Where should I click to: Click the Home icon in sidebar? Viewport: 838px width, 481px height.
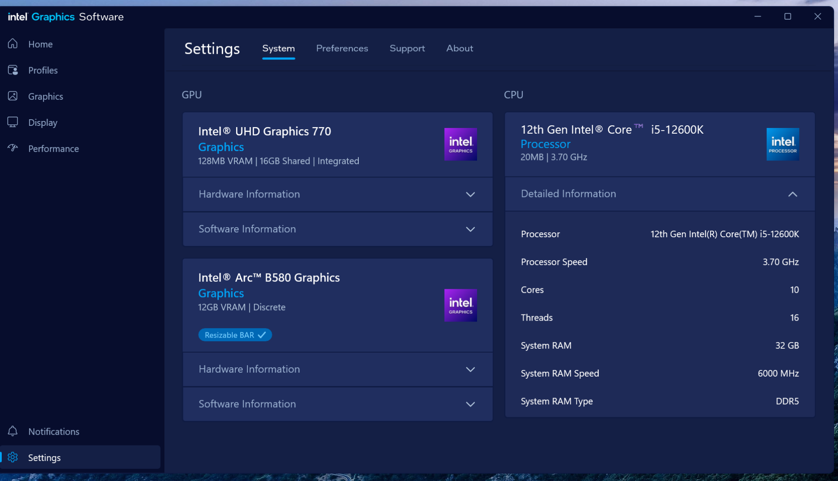pos(13,44)
